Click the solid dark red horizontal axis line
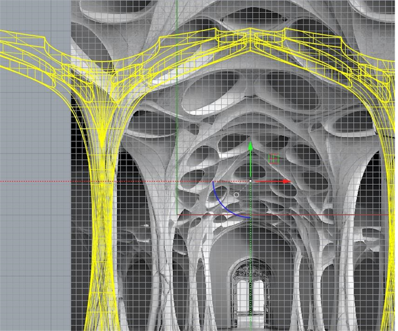The image size is (398, 331). [341, 215]
